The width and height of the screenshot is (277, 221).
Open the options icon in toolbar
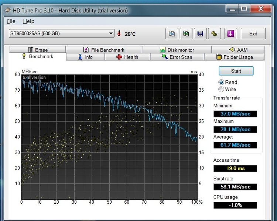tap(214, 34)
